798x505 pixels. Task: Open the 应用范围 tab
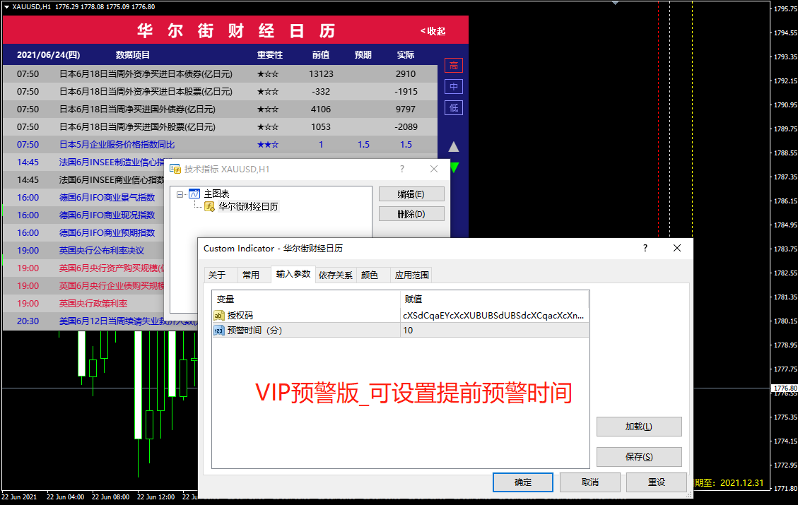coord(411,275)
